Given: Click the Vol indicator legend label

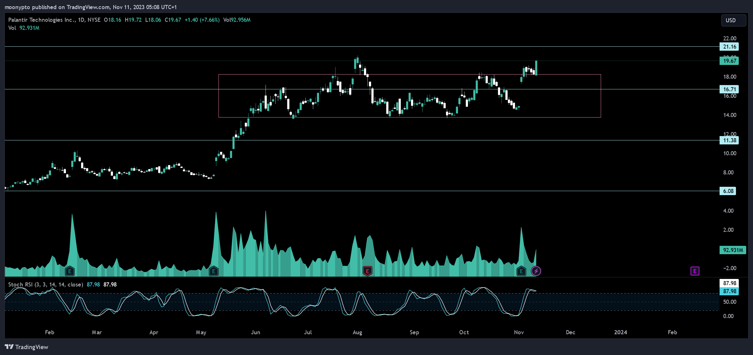Looking at the screenshot, I should coord(12,28).
